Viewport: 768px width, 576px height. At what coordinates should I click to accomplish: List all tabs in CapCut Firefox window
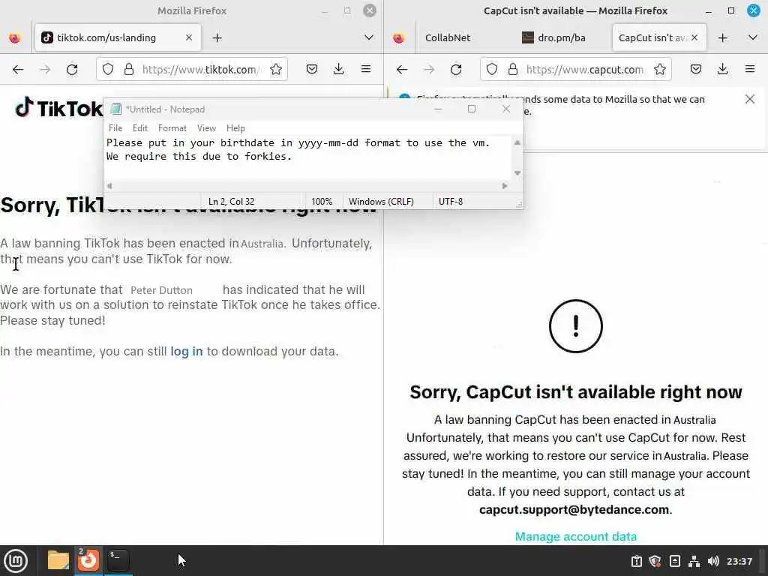click(753, 37)
